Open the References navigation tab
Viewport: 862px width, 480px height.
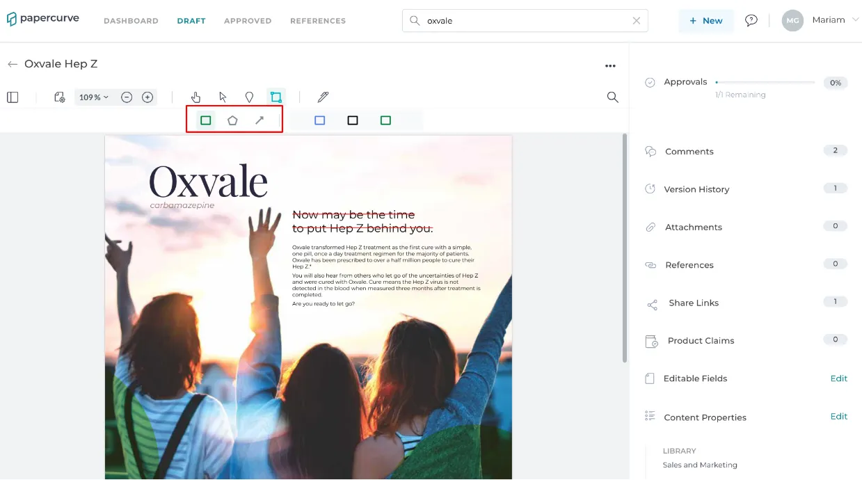tap(318, 21)
